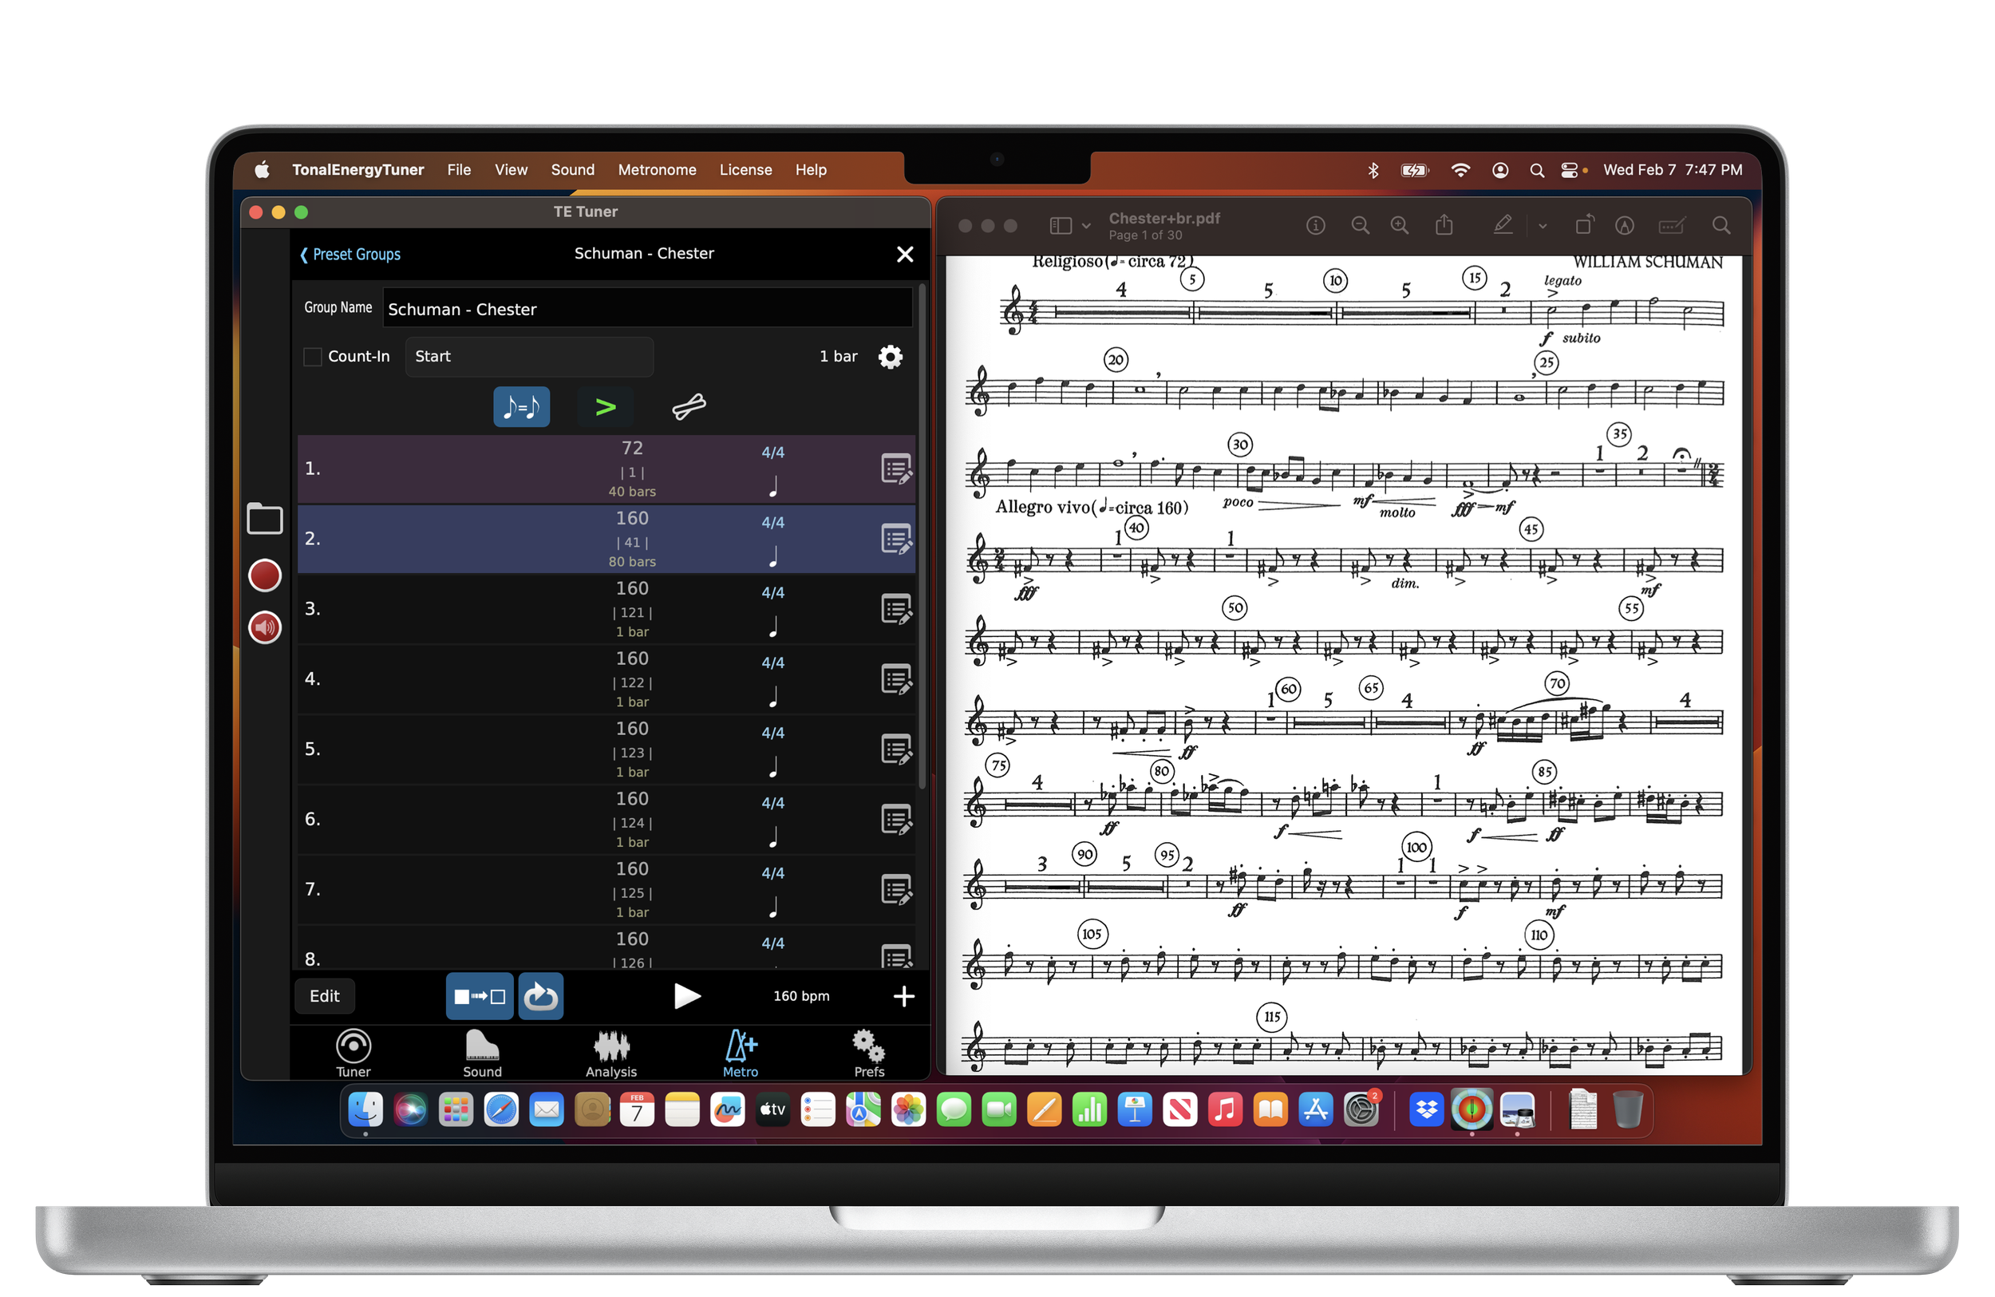1995x1297 pixels.
Task: Click the Group Name field
Action: click(647, 310)
